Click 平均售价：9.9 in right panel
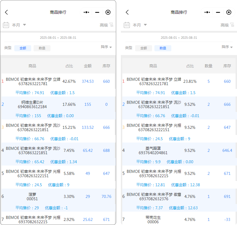This screenshot has width=237, height=225. (x=149, y=162)
